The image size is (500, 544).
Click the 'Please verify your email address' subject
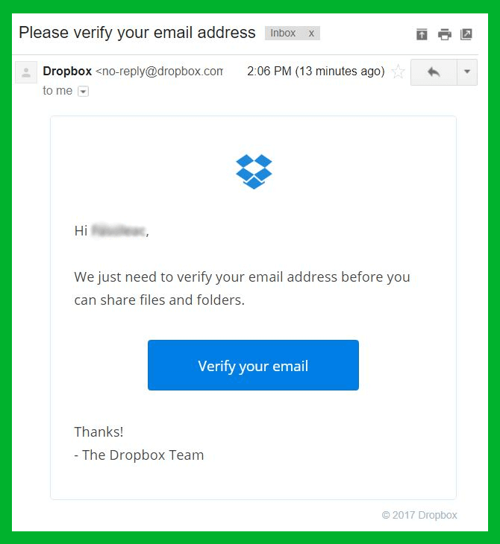(x=137, y=33)
